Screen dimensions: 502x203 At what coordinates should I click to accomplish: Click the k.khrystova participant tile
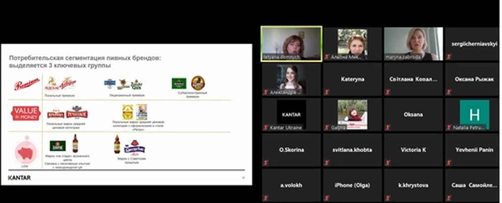coord(413,185)
